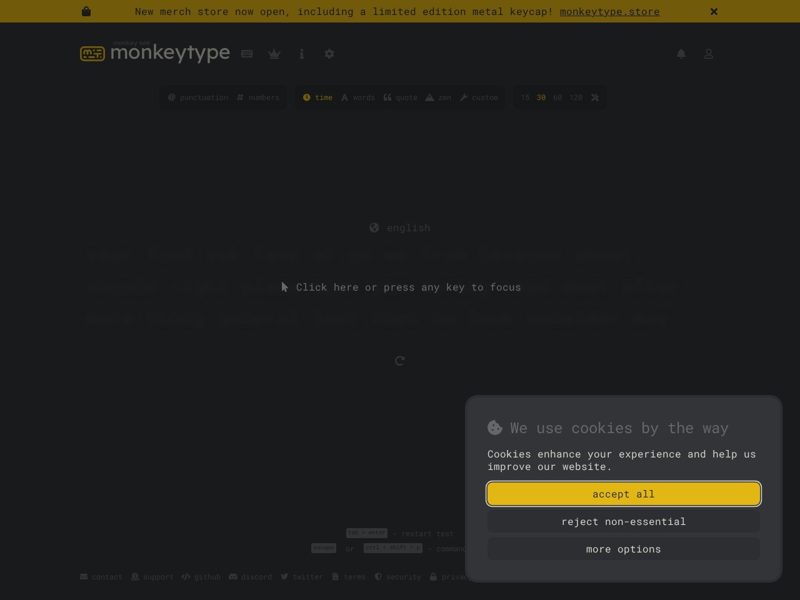The width and height of the screenshot is (800, 600).
Task: Toggle punctuation mode
Action: tap(198, 97)
